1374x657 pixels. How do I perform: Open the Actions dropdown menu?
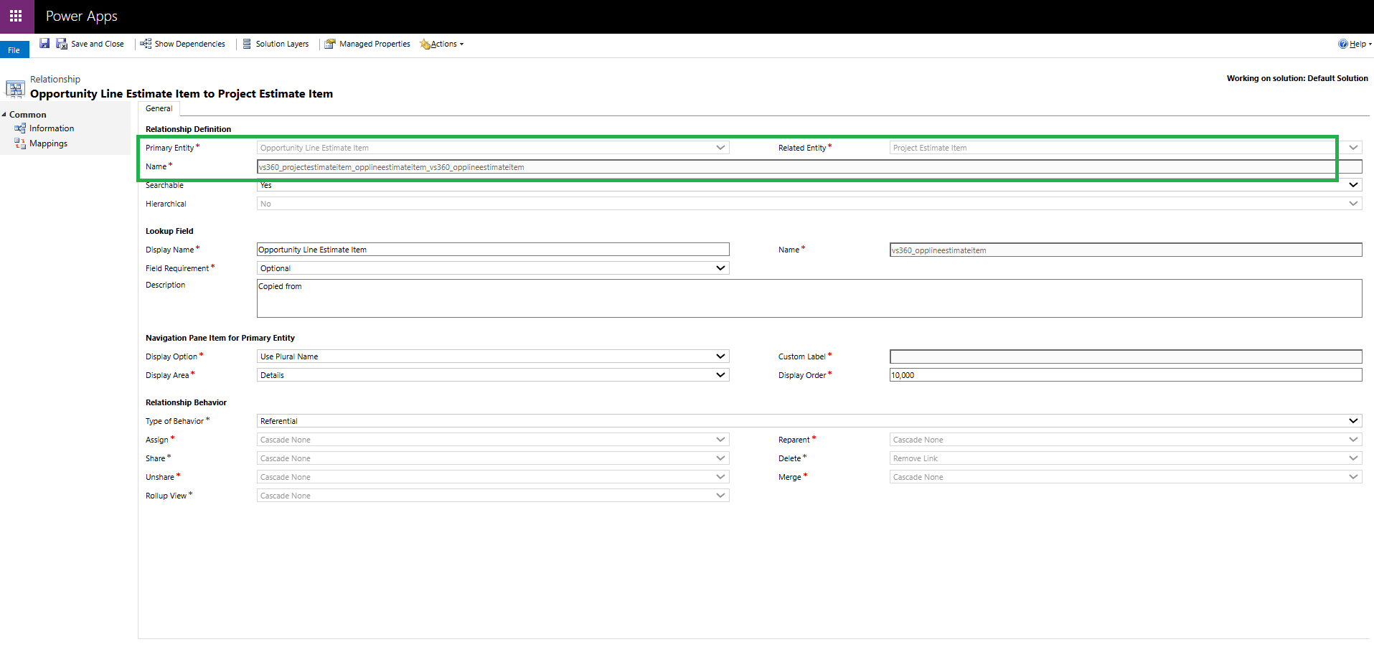click(442, 44)
